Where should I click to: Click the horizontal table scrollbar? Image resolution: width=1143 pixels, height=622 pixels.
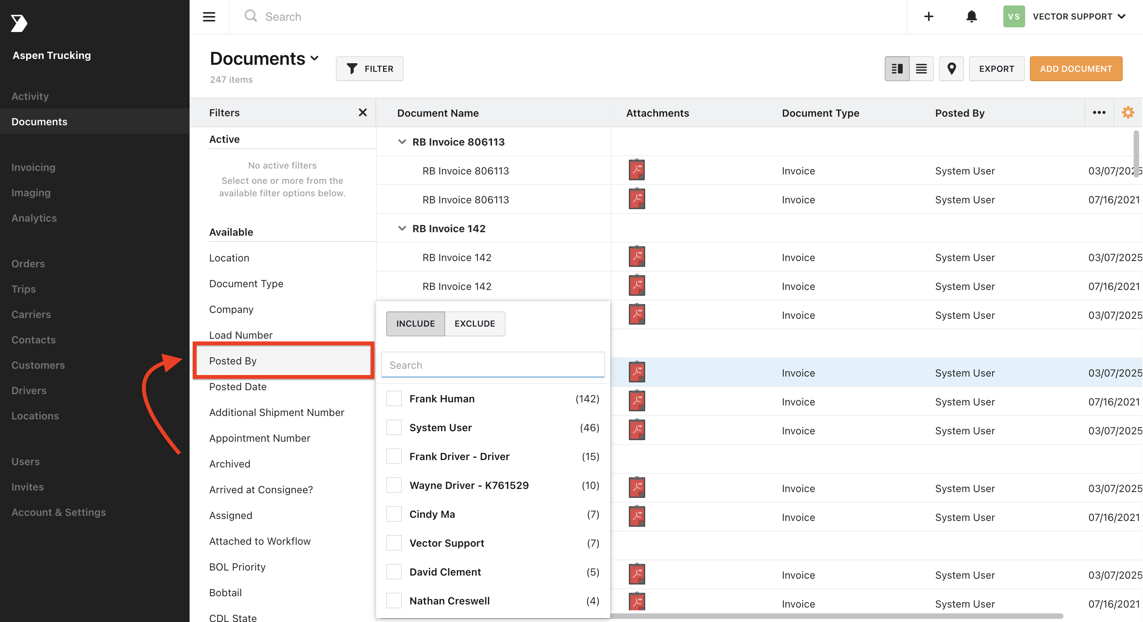pyautogui.click(x=837, y=616)
